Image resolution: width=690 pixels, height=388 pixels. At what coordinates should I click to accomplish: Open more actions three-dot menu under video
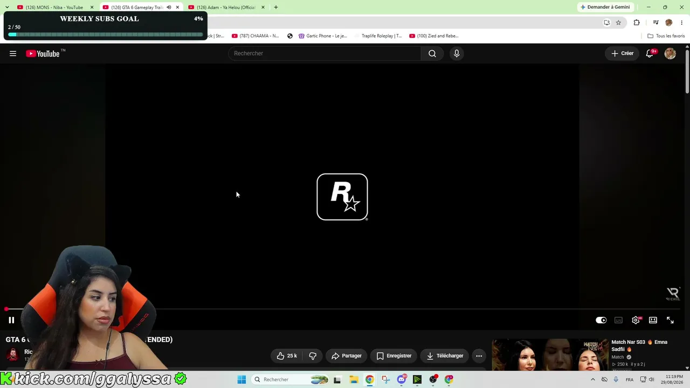coord(479,356)
